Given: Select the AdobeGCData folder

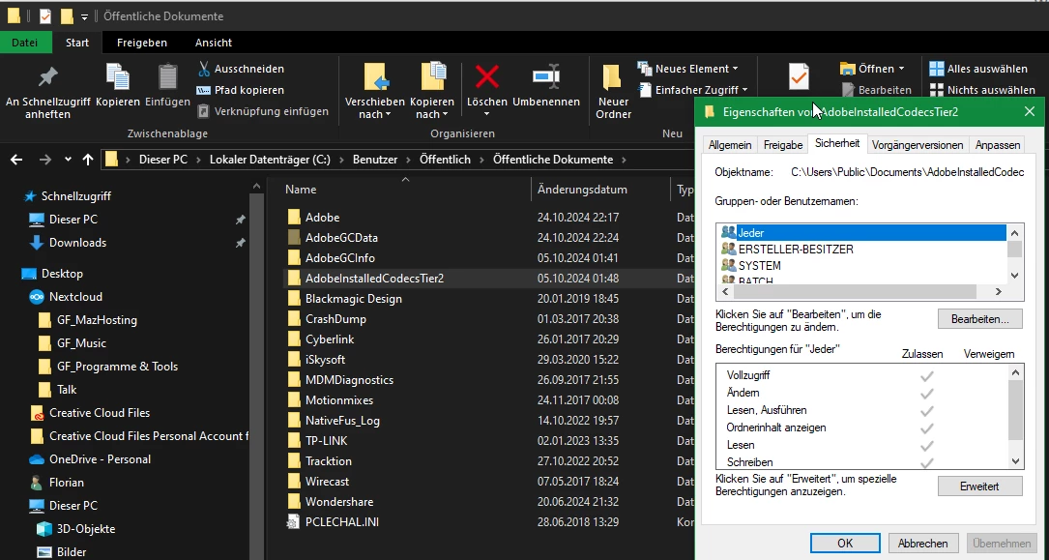Looking at the screenshot, I should pos(341,238).
